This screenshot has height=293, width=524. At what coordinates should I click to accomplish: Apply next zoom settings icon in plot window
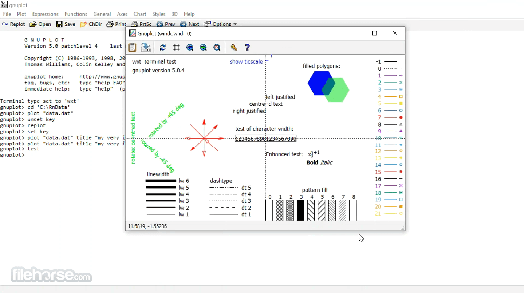pyautogui.click(x=203, y=47)
